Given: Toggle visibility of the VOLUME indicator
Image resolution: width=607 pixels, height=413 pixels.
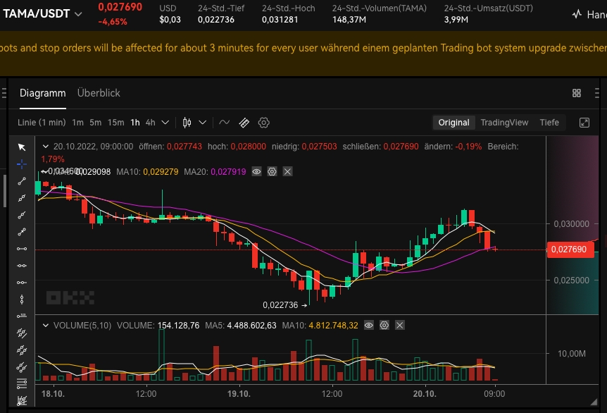Looking at the screenshot, I should 369,326.
